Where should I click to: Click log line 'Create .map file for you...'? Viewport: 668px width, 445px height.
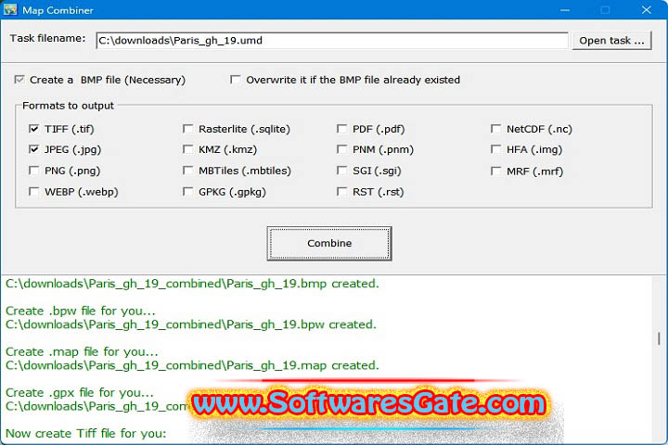click(x=82, y=351)
